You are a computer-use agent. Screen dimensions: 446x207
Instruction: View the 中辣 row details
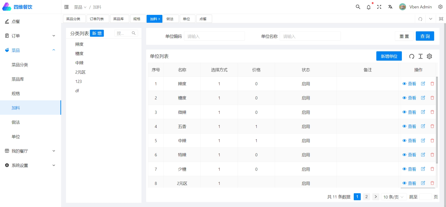pyautogui.click(x=409, y=140)
